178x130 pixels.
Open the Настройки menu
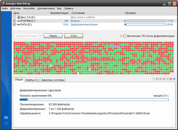(29, 8)
